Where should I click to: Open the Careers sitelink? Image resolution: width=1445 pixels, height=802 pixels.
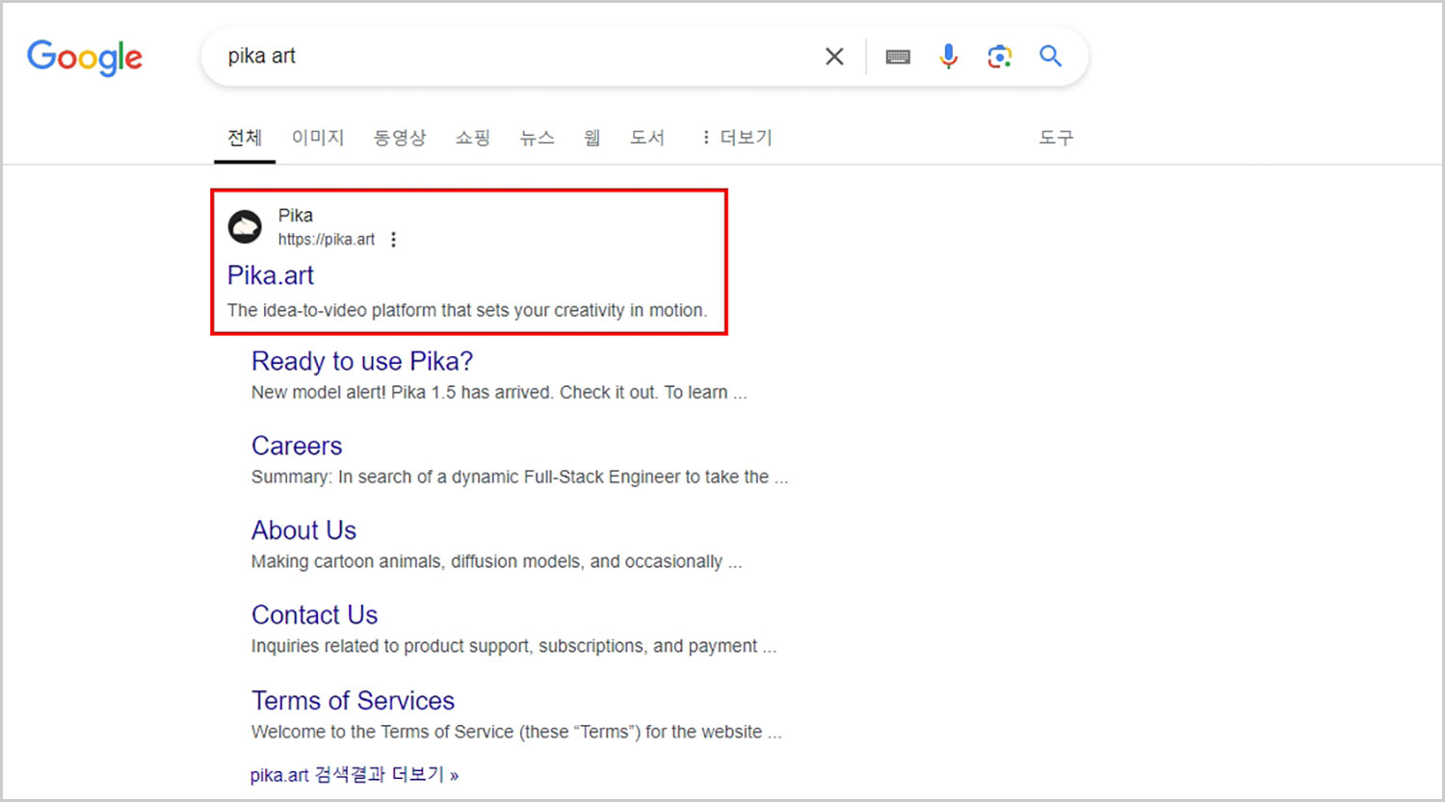(x=297, y=446)
